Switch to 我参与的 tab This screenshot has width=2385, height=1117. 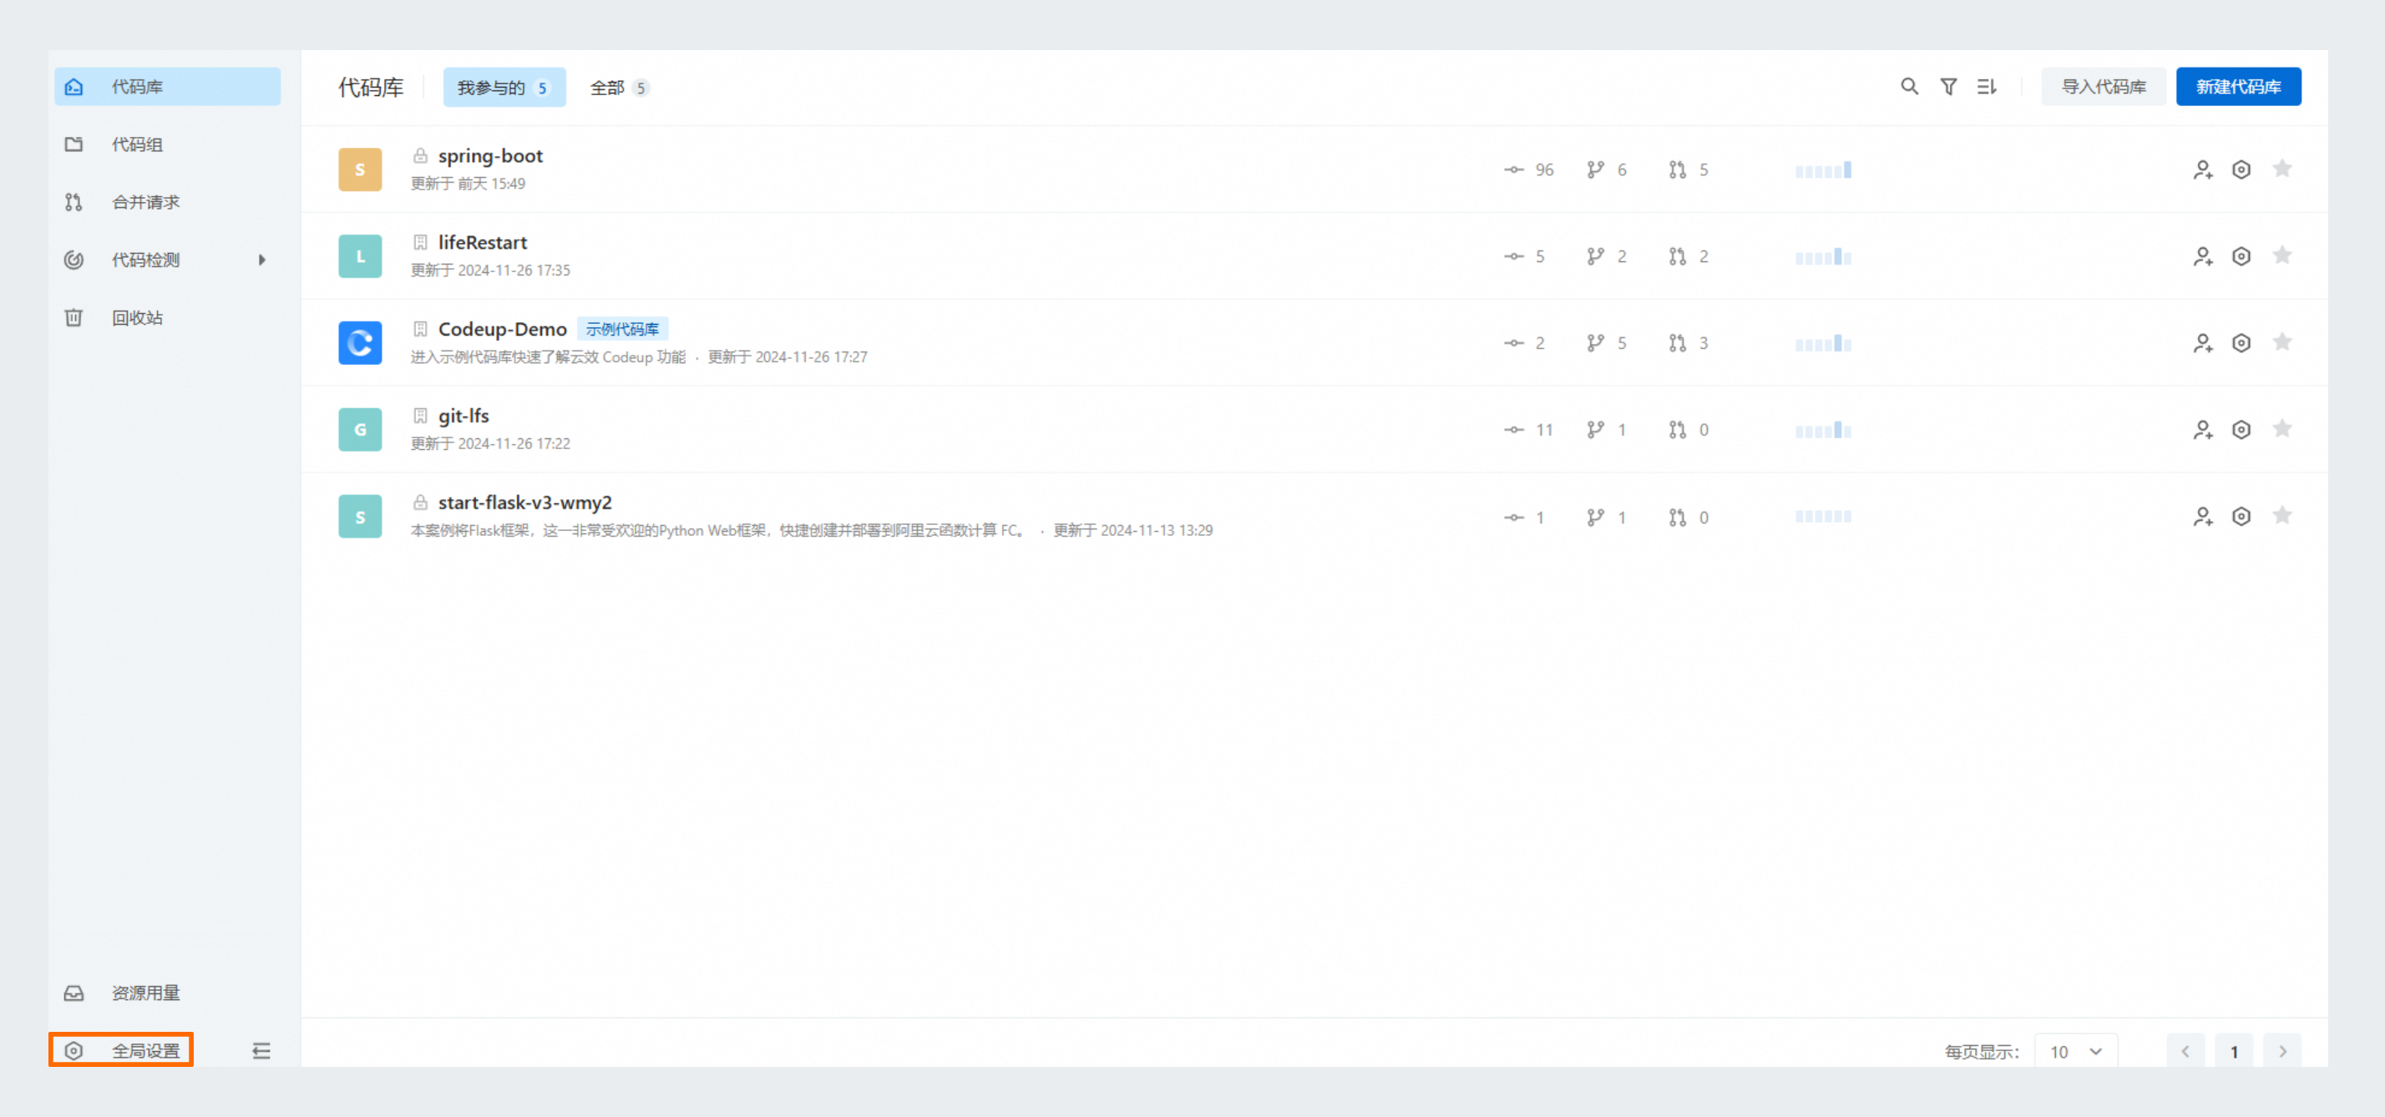[504, 88]
